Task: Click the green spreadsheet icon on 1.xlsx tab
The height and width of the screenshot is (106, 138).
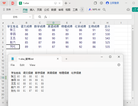Action: [20, 3]
